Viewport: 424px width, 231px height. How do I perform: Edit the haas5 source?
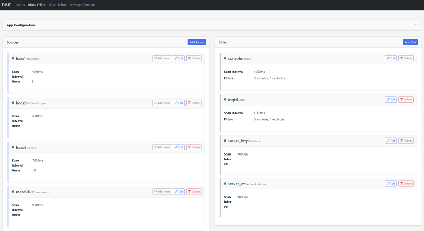tap(179, 148)
